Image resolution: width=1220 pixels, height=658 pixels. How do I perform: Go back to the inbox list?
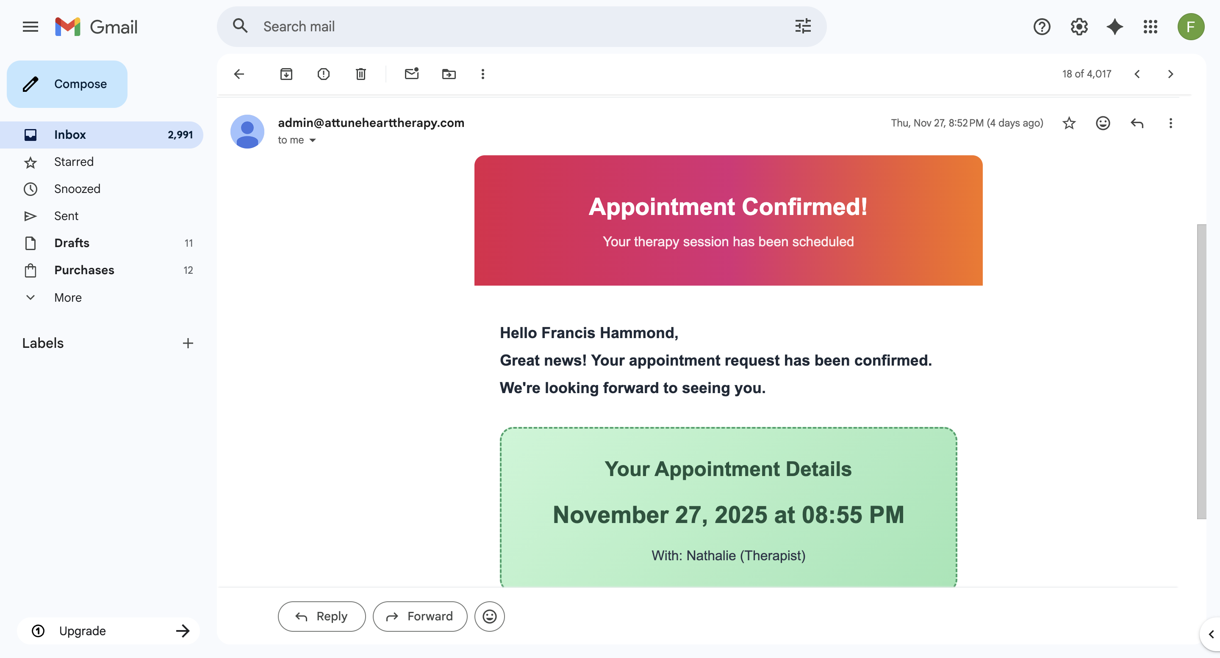[239, 74]
